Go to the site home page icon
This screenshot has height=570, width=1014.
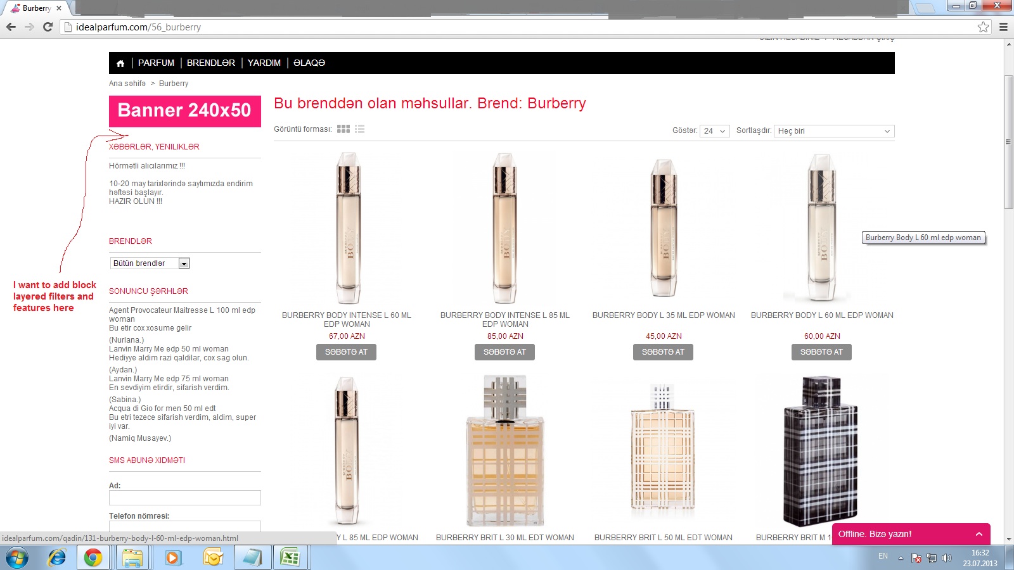[x=120, y=63]
